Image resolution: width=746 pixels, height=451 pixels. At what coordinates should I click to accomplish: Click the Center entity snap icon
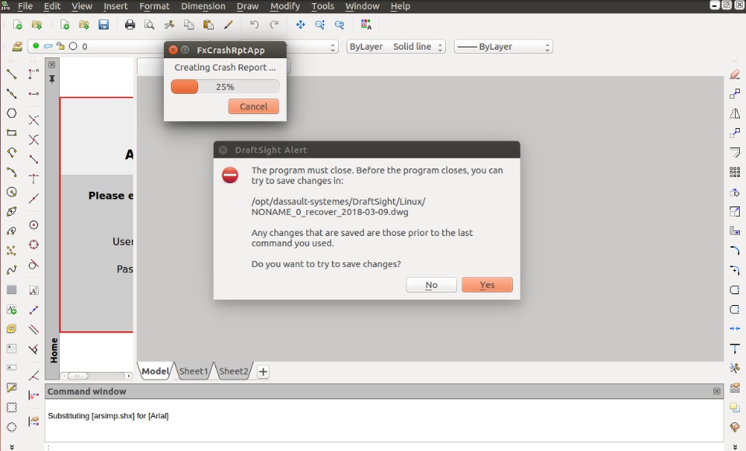[33, 225]
